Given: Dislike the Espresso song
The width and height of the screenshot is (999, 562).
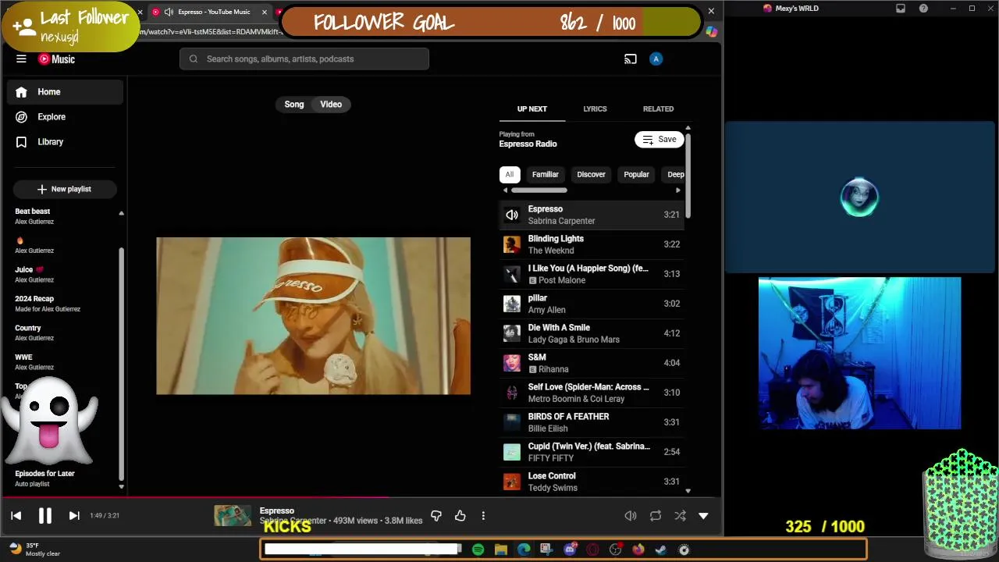Looking at the screenshot, I should pyautogui.click(x=436, y=515).
